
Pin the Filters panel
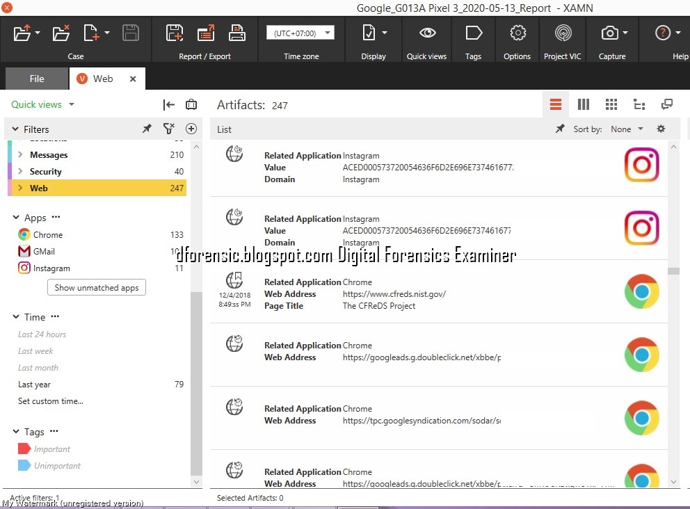click(146, 129)
